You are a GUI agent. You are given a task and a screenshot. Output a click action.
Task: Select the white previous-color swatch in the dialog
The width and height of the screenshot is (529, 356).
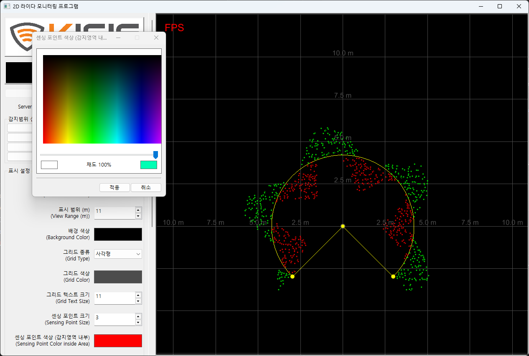click(x=49, y=164)
